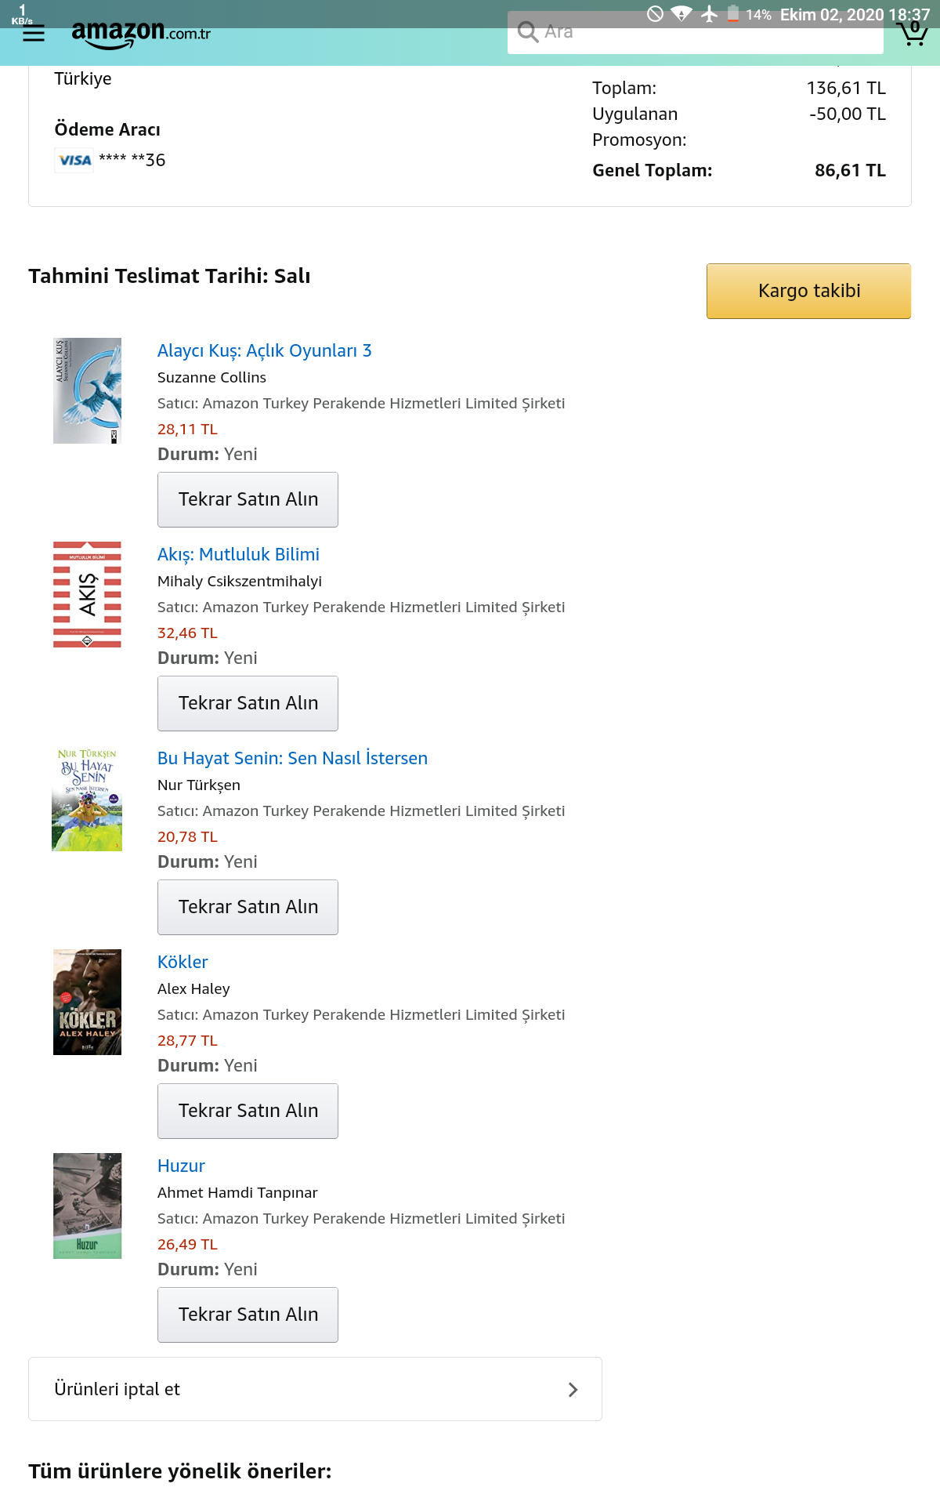Buy Alaycı Kuş again via Tekrar Satın Alın
The height and width of the screenshot is (1505, 940).
[248, 499]
